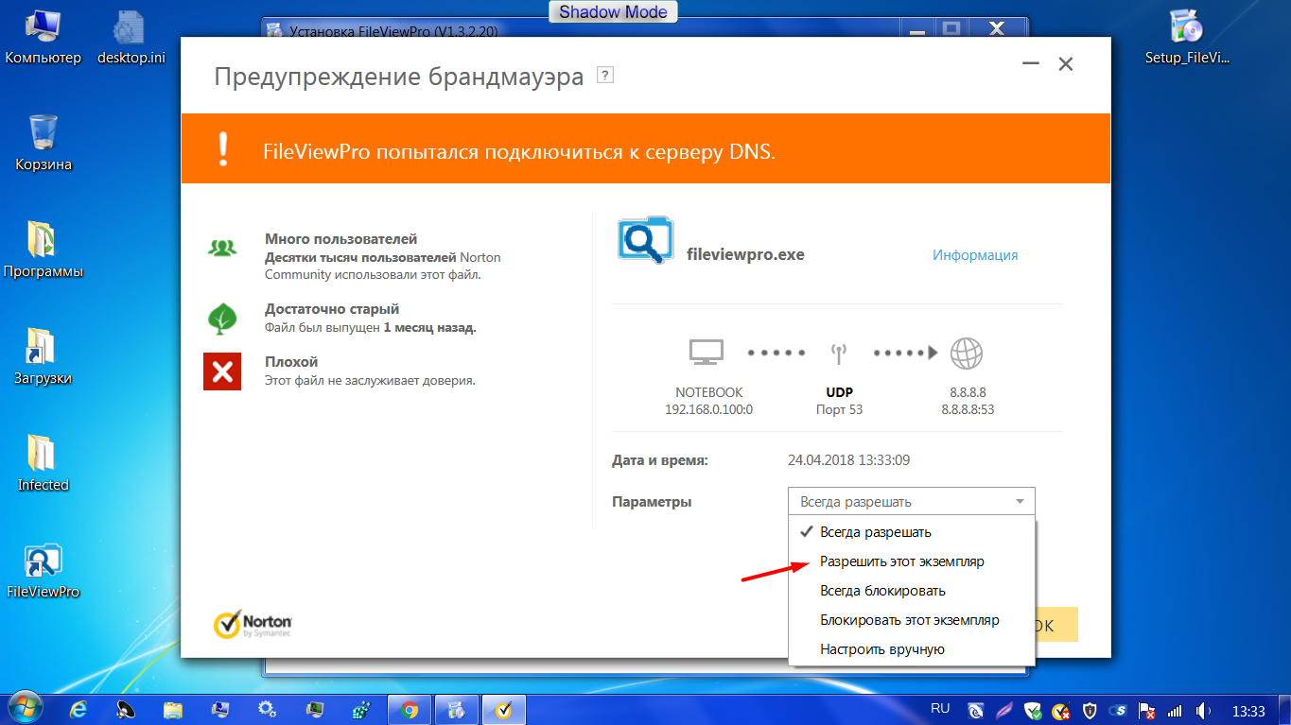
Task: Click the date value 24.04.2018 13:33:09
Action: click(x=849, y=461)
